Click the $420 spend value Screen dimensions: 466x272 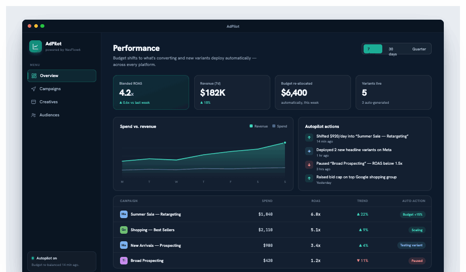click(268, 261)
